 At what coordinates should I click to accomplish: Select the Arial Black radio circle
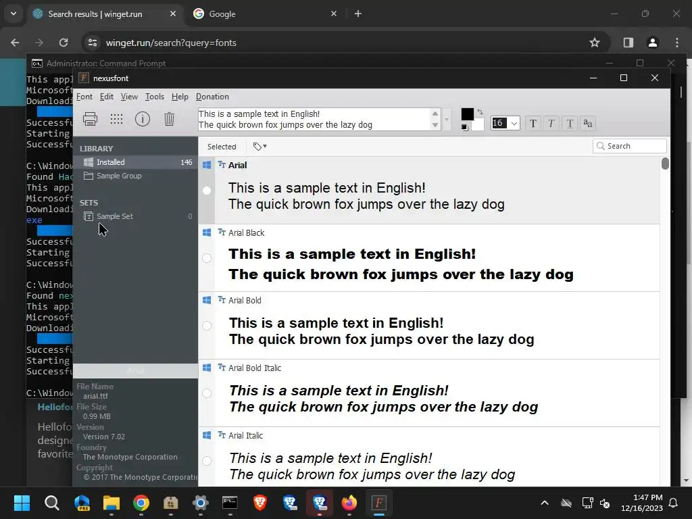(207, 258)
